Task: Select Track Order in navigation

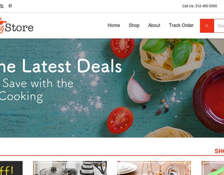Action: coord(181,25)
